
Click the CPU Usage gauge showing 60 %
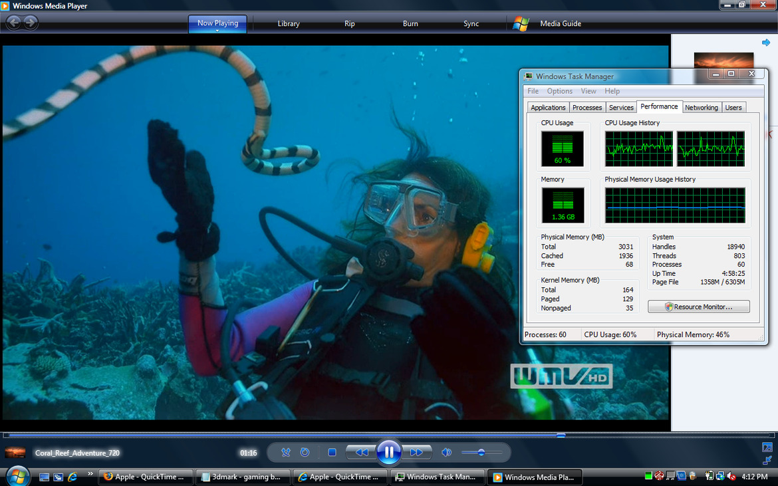562,148
